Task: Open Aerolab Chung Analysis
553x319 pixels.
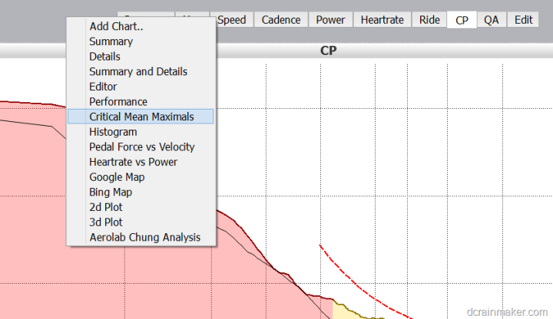Action: 144,237
